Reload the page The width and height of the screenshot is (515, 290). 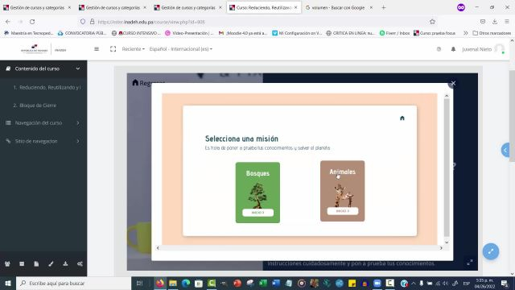coord(32,22)
